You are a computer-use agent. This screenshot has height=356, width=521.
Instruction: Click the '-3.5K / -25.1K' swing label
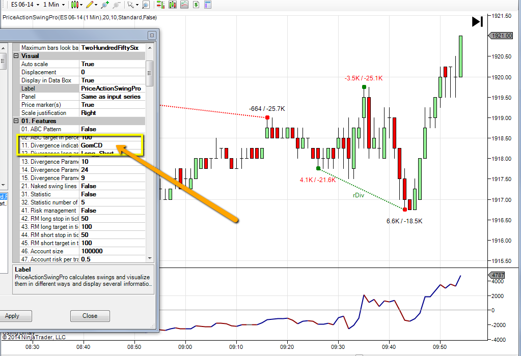[x=364, y=78]
